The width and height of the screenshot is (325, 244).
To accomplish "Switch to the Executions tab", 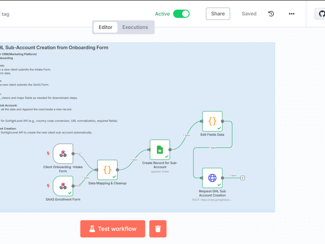I will (135, 27).
